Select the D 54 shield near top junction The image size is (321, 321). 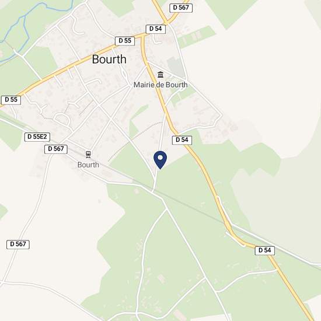coord(156,29)
